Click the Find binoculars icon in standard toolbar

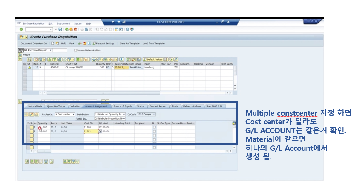pyautogui.click(x=86, y=29)
